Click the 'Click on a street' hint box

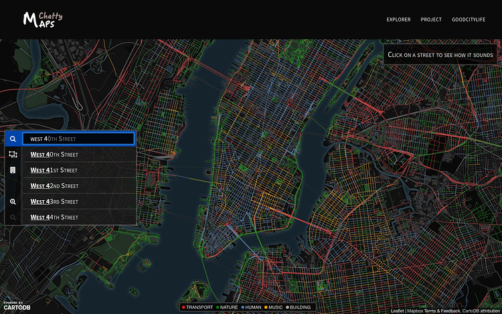[x=440, y=55]
